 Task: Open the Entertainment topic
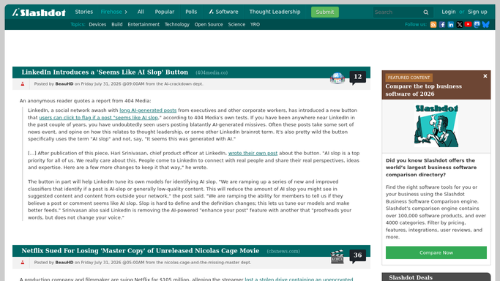click(x=143, y=25)
